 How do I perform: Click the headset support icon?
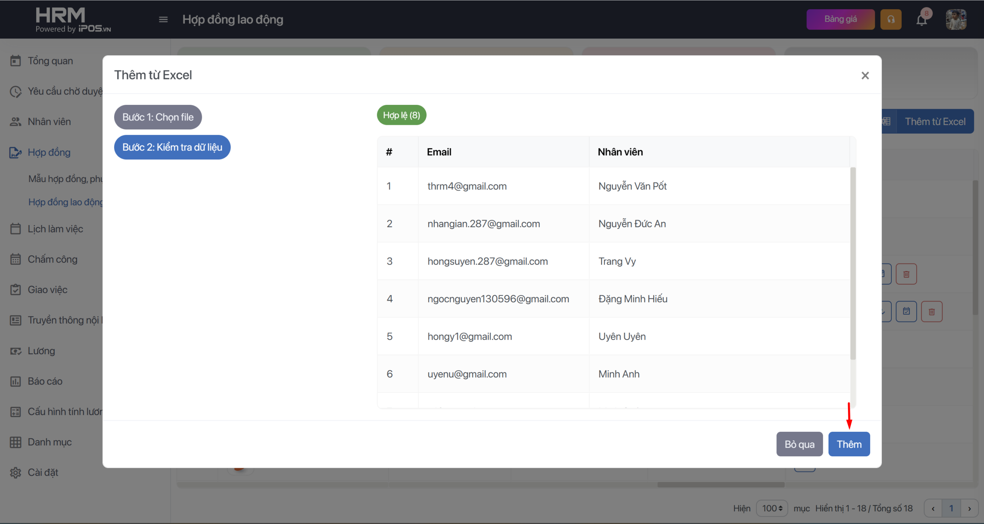891,20
